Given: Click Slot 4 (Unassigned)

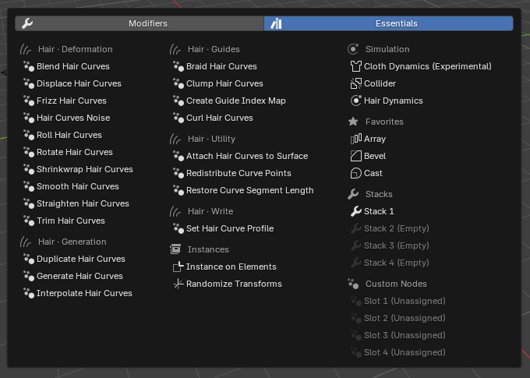Looking at the screenshot, I should point(405,352).
